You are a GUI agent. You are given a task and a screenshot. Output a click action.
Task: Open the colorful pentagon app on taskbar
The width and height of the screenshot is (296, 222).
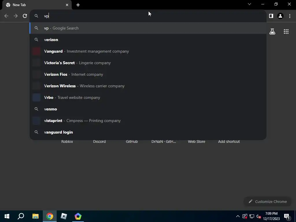[78, 216]
